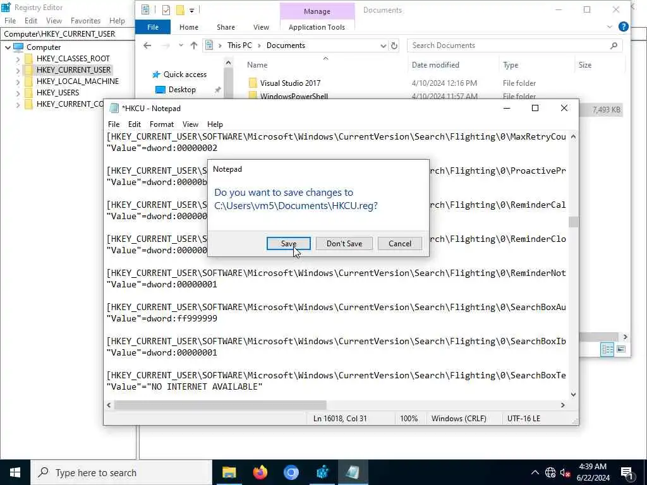647x485 pixels.
Task: Open address bar history dropdown
Action: point(384,45)
